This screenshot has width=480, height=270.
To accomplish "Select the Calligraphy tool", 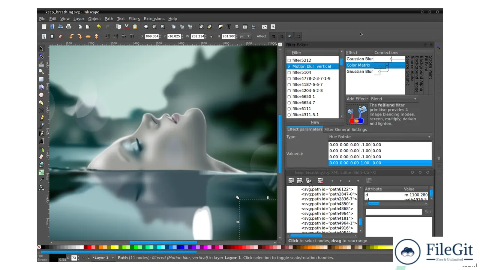I will 41,133.
